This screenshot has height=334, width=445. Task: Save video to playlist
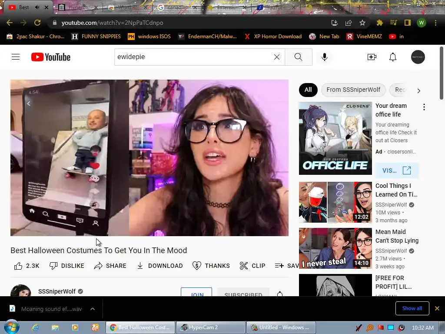pos(286,266)
